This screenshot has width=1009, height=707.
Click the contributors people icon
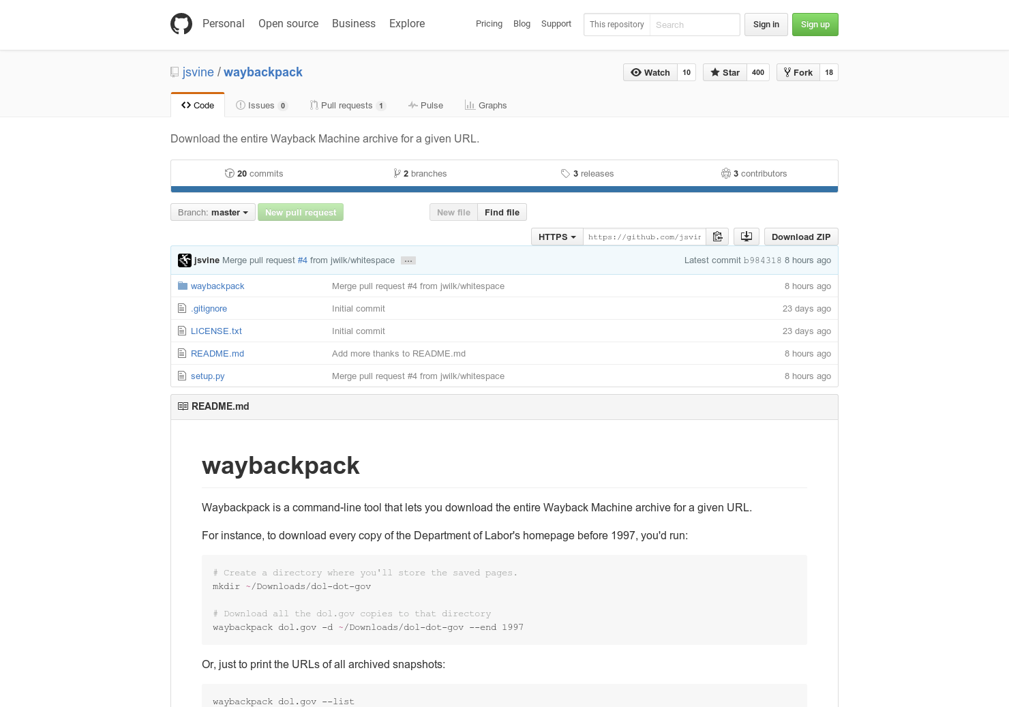[726, 173]
